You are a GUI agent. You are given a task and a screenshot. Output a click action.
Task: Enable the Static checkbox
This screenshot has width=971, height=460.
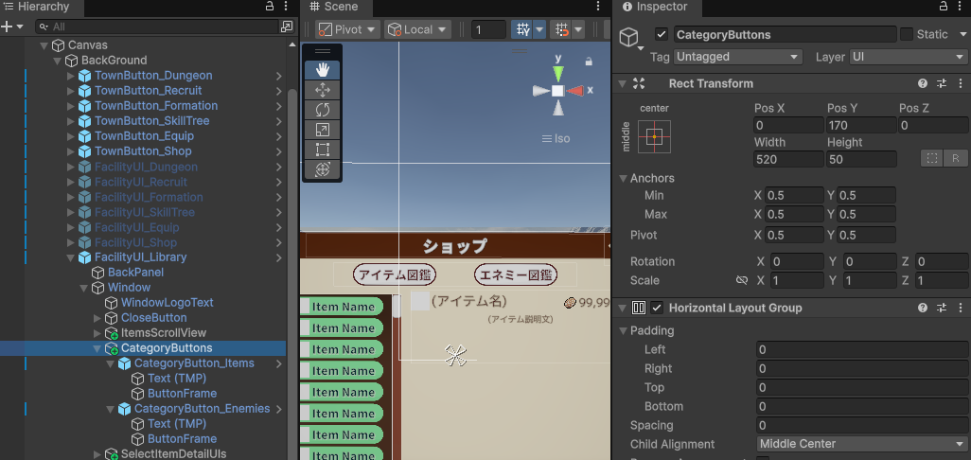click(907, 34)
